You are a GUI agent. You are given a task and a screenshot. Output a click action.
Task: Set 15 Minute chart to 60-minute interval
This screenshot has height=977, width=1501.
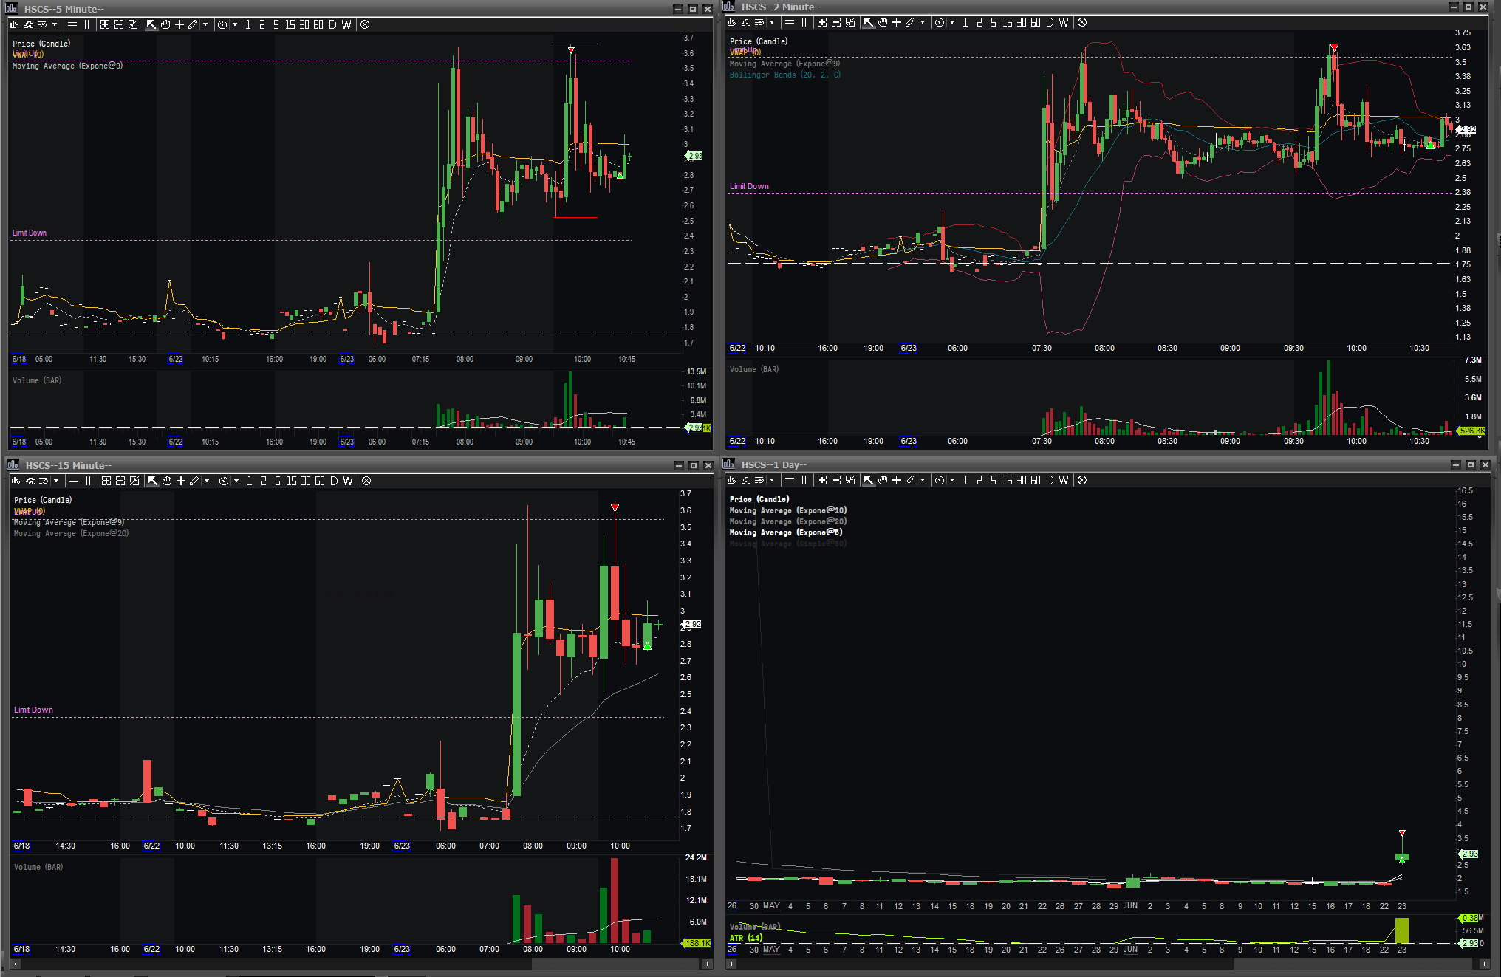[320, 481]
